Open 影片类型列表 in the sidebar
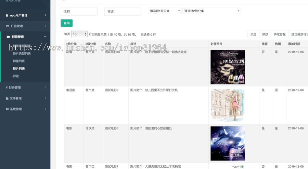Image resolution: width=308 pixels, height=169 pixels. [x=22, y=53]
